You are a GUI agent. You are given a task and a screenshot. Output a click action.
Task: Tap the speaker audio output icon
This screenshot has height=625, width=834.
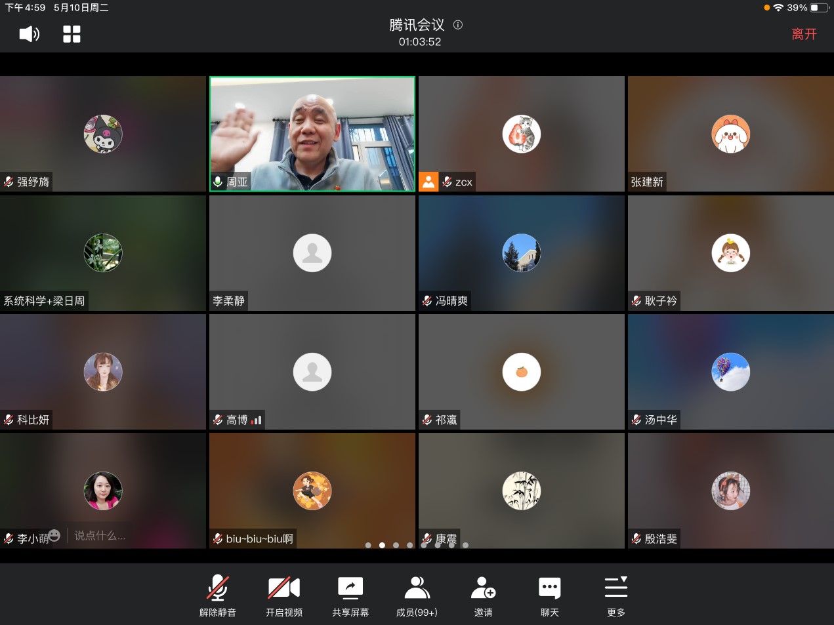30,34
